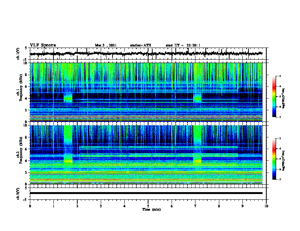This screenshot has width=300, height=231.
Task: Click the "6" kHz tick on ch.1 spectrogram
Action: point(27,87)
